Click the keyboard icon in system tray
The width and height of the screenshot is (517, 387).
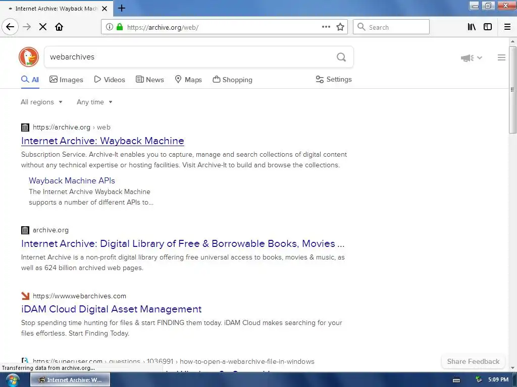coord(456,380)
